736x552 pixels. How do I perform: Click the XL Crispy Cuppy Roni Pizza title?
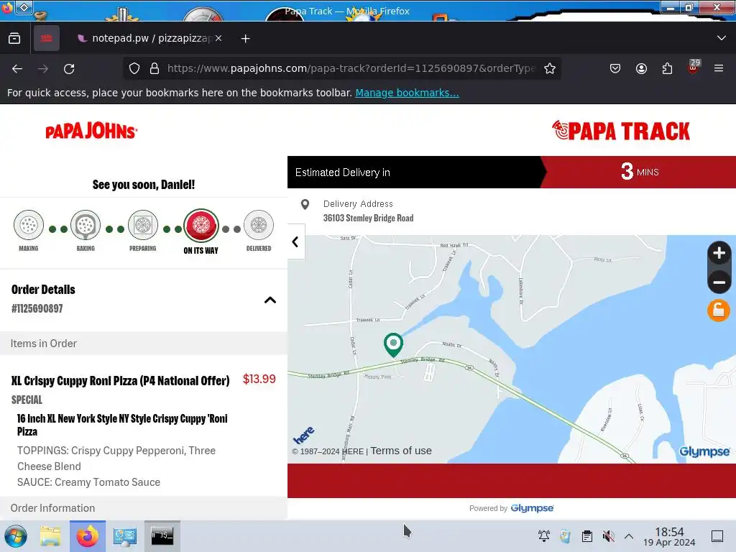(x=121, y=381)
